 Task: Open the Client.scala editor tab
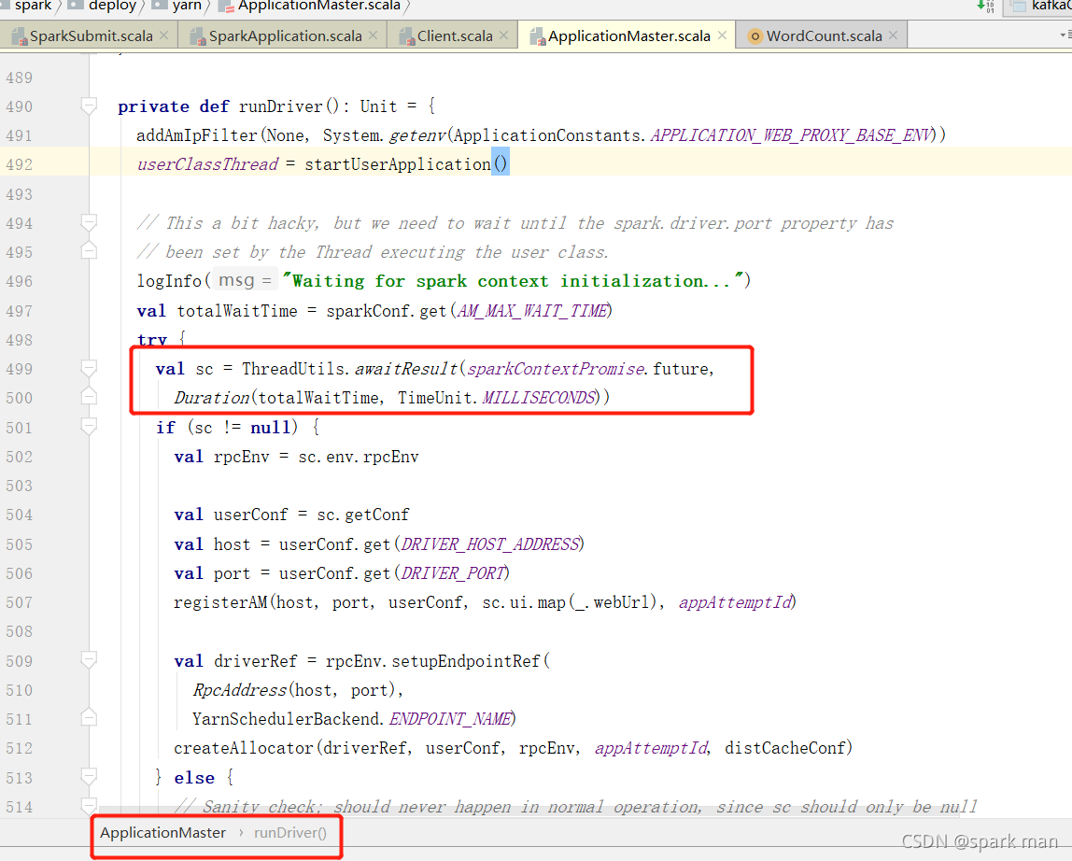click(x=455, y=36)
